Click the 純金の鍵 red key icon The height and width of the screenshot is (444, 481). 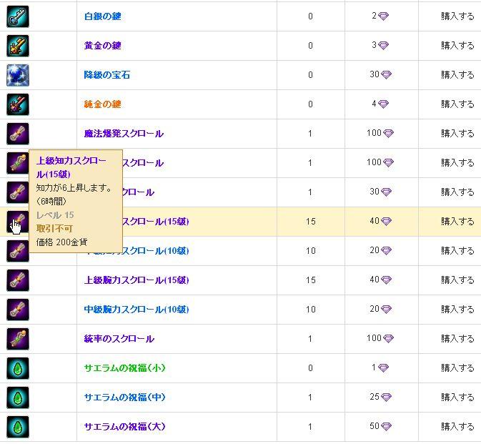pos(18,104)
